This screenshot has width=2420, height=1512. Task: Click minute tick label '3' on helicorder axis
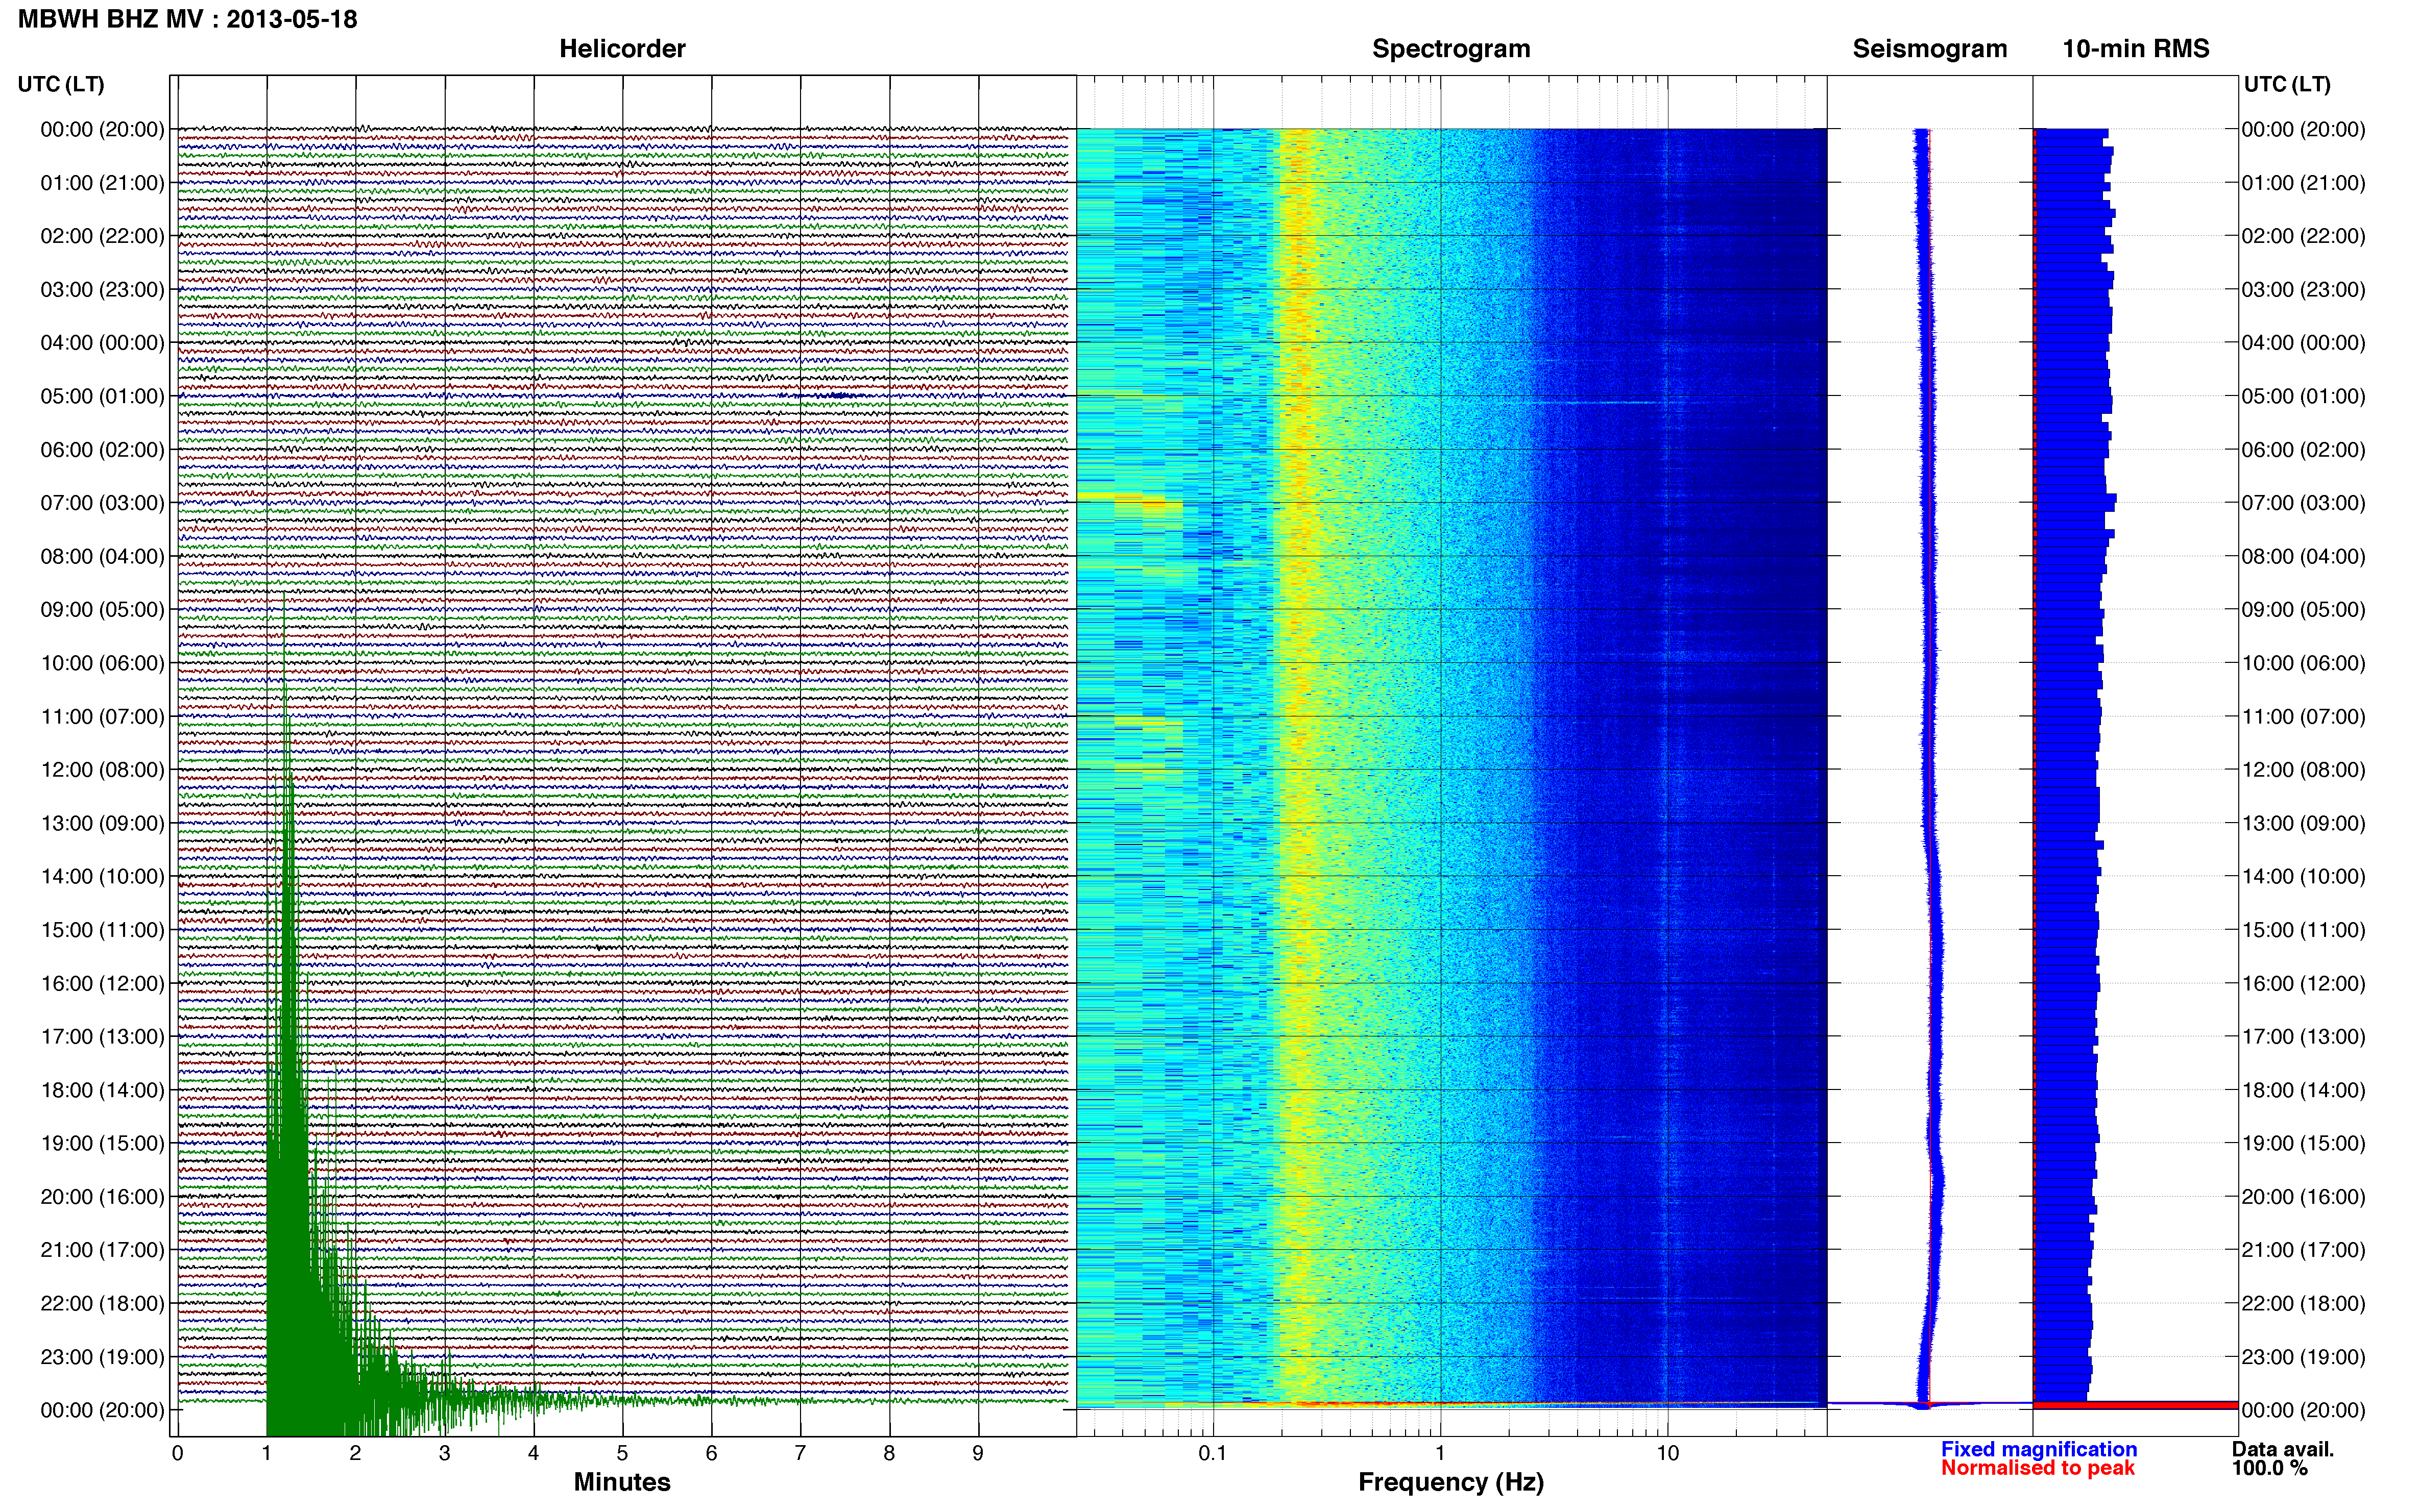(444, 1454)
